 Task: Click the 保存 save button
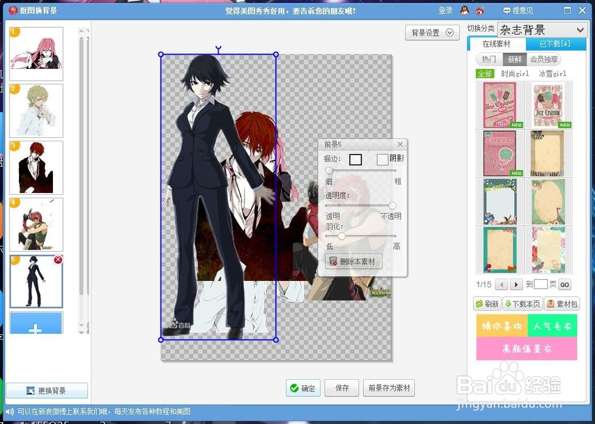click(342, 388)
